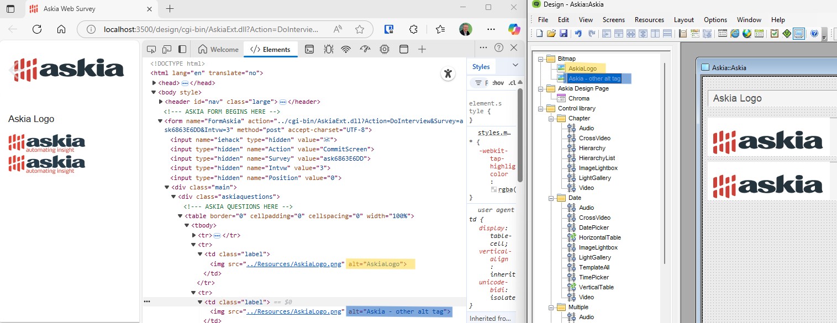Open the Network wifi icon in DevTools
837x323 pixels.
346,49
